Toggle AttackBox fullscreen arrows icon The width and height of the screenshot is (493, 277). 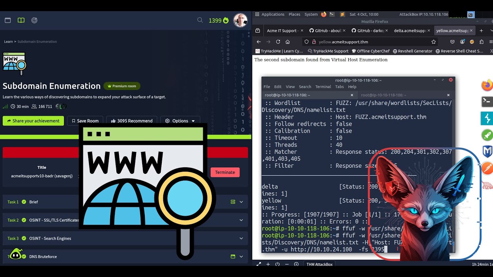pos(259,264)
